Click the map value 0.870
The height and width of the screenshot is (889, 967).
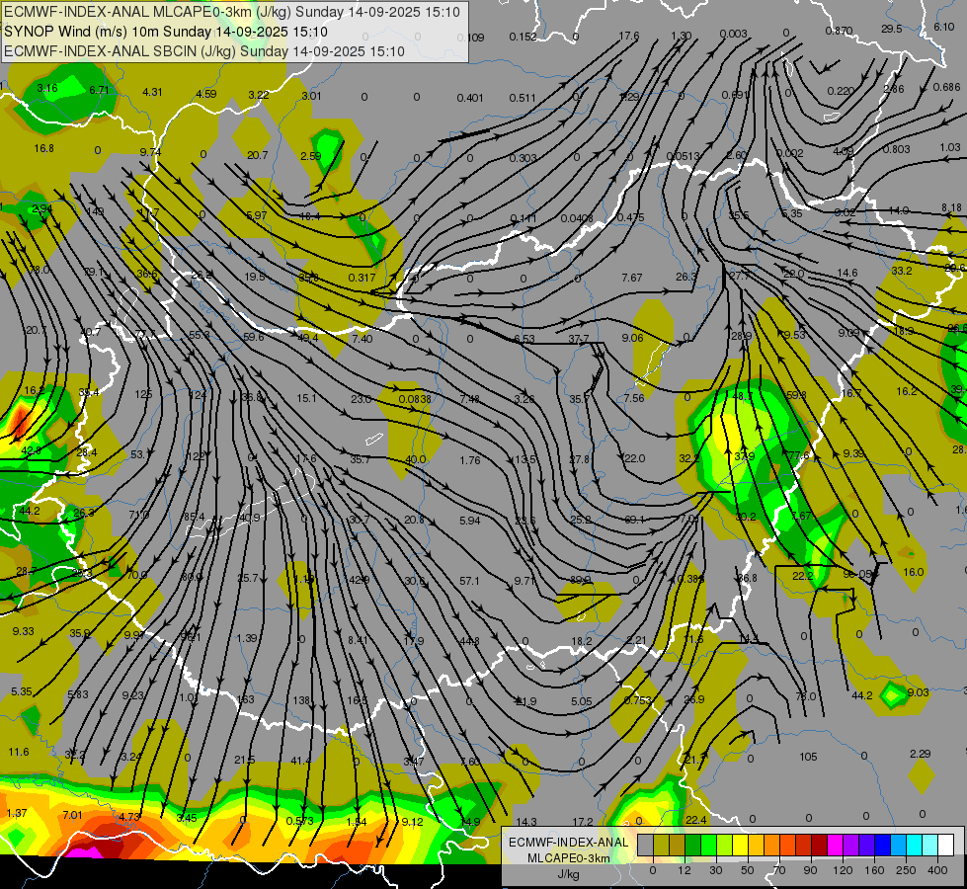click(839, 31)
